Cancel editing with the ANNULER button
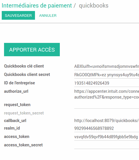139x160 pixels. pyautogui.click(x=48, y=16)
